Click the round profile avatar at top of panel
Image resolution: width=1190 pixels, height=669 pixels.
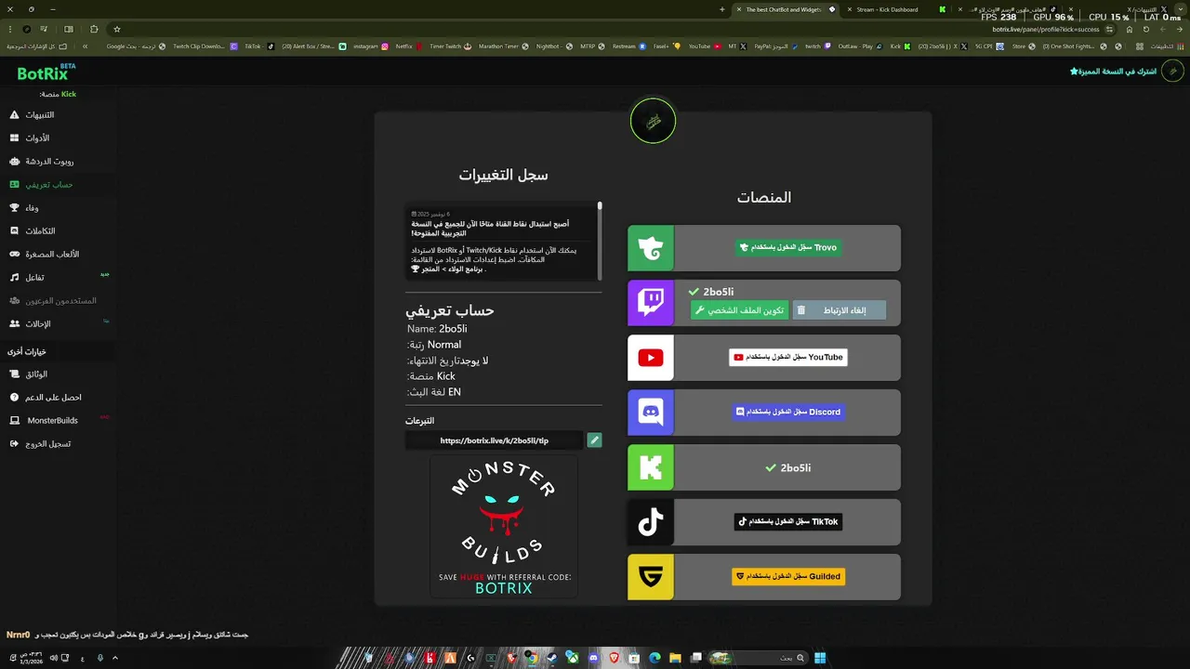point(653,121)
